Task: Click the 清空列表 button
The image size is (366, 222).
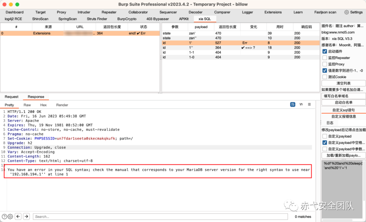Action: pyautogui.click(x=344, y=83)
